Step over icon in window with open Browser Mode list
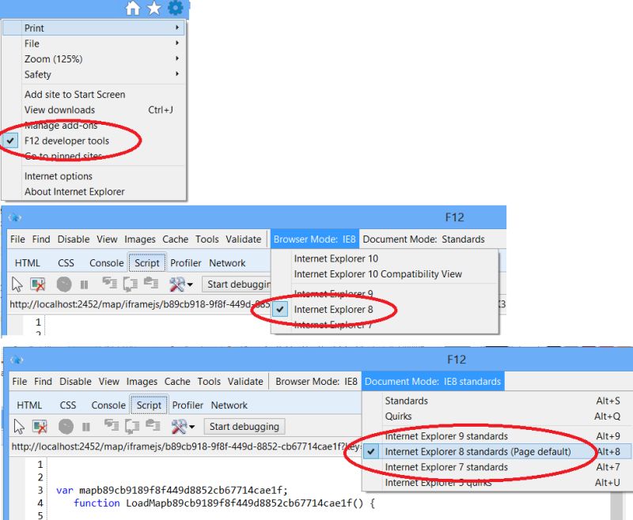 (x=130, y=284)
